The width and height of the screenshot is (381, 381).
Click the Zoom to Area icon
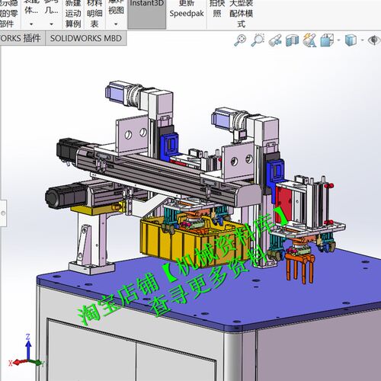coord(258,40)
